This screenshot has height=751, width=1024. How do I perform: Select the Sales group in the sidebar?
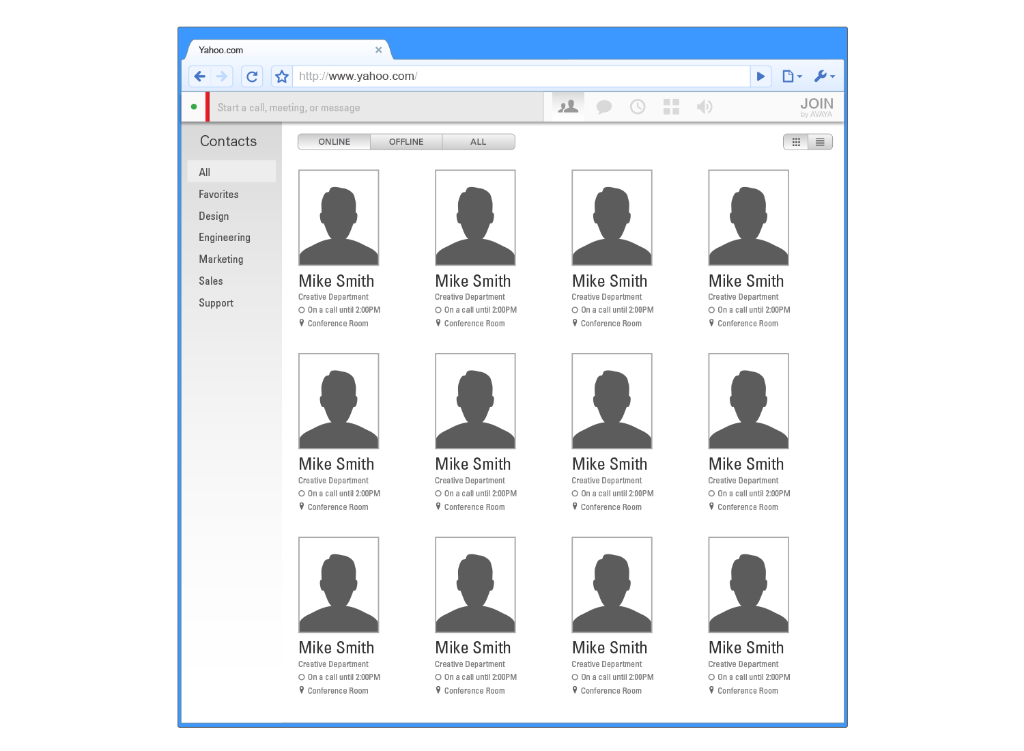pos(210,281)
